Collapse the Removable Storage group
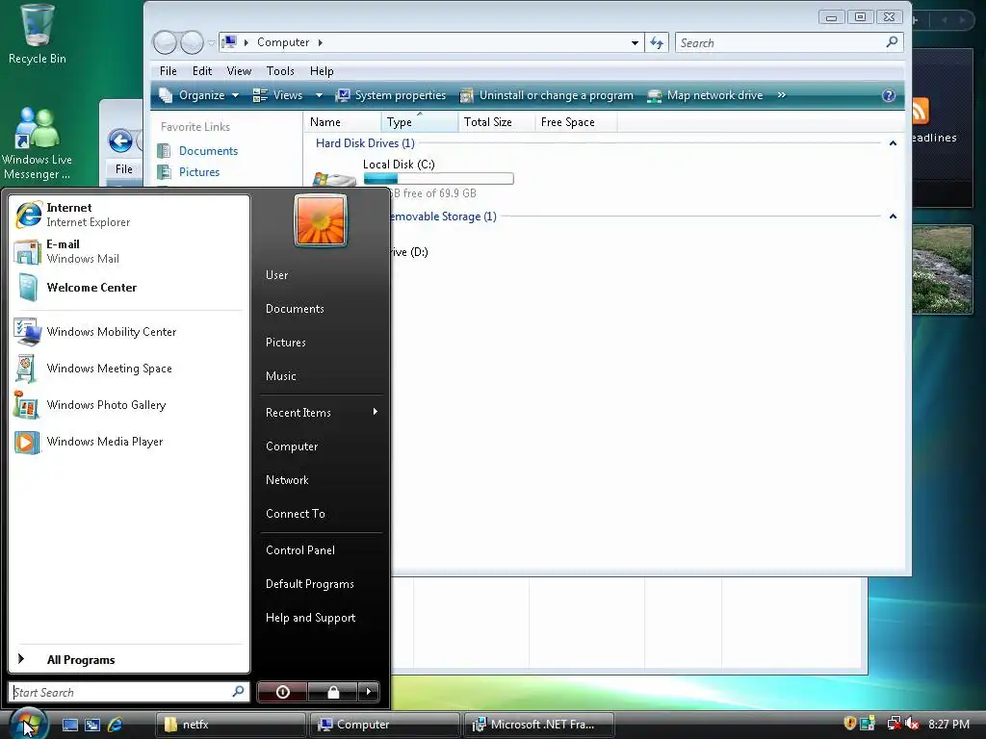 click(893, 217)
